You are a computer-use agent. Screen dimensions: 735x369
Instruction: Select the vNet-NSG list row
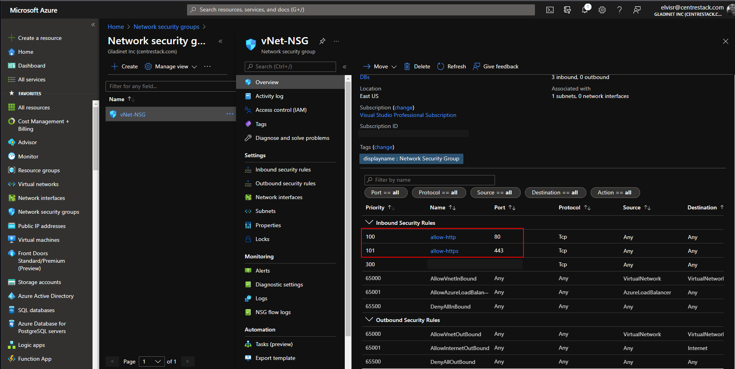171,114
